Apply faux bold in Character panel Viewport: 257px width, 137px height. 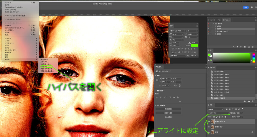click(173, 49)
